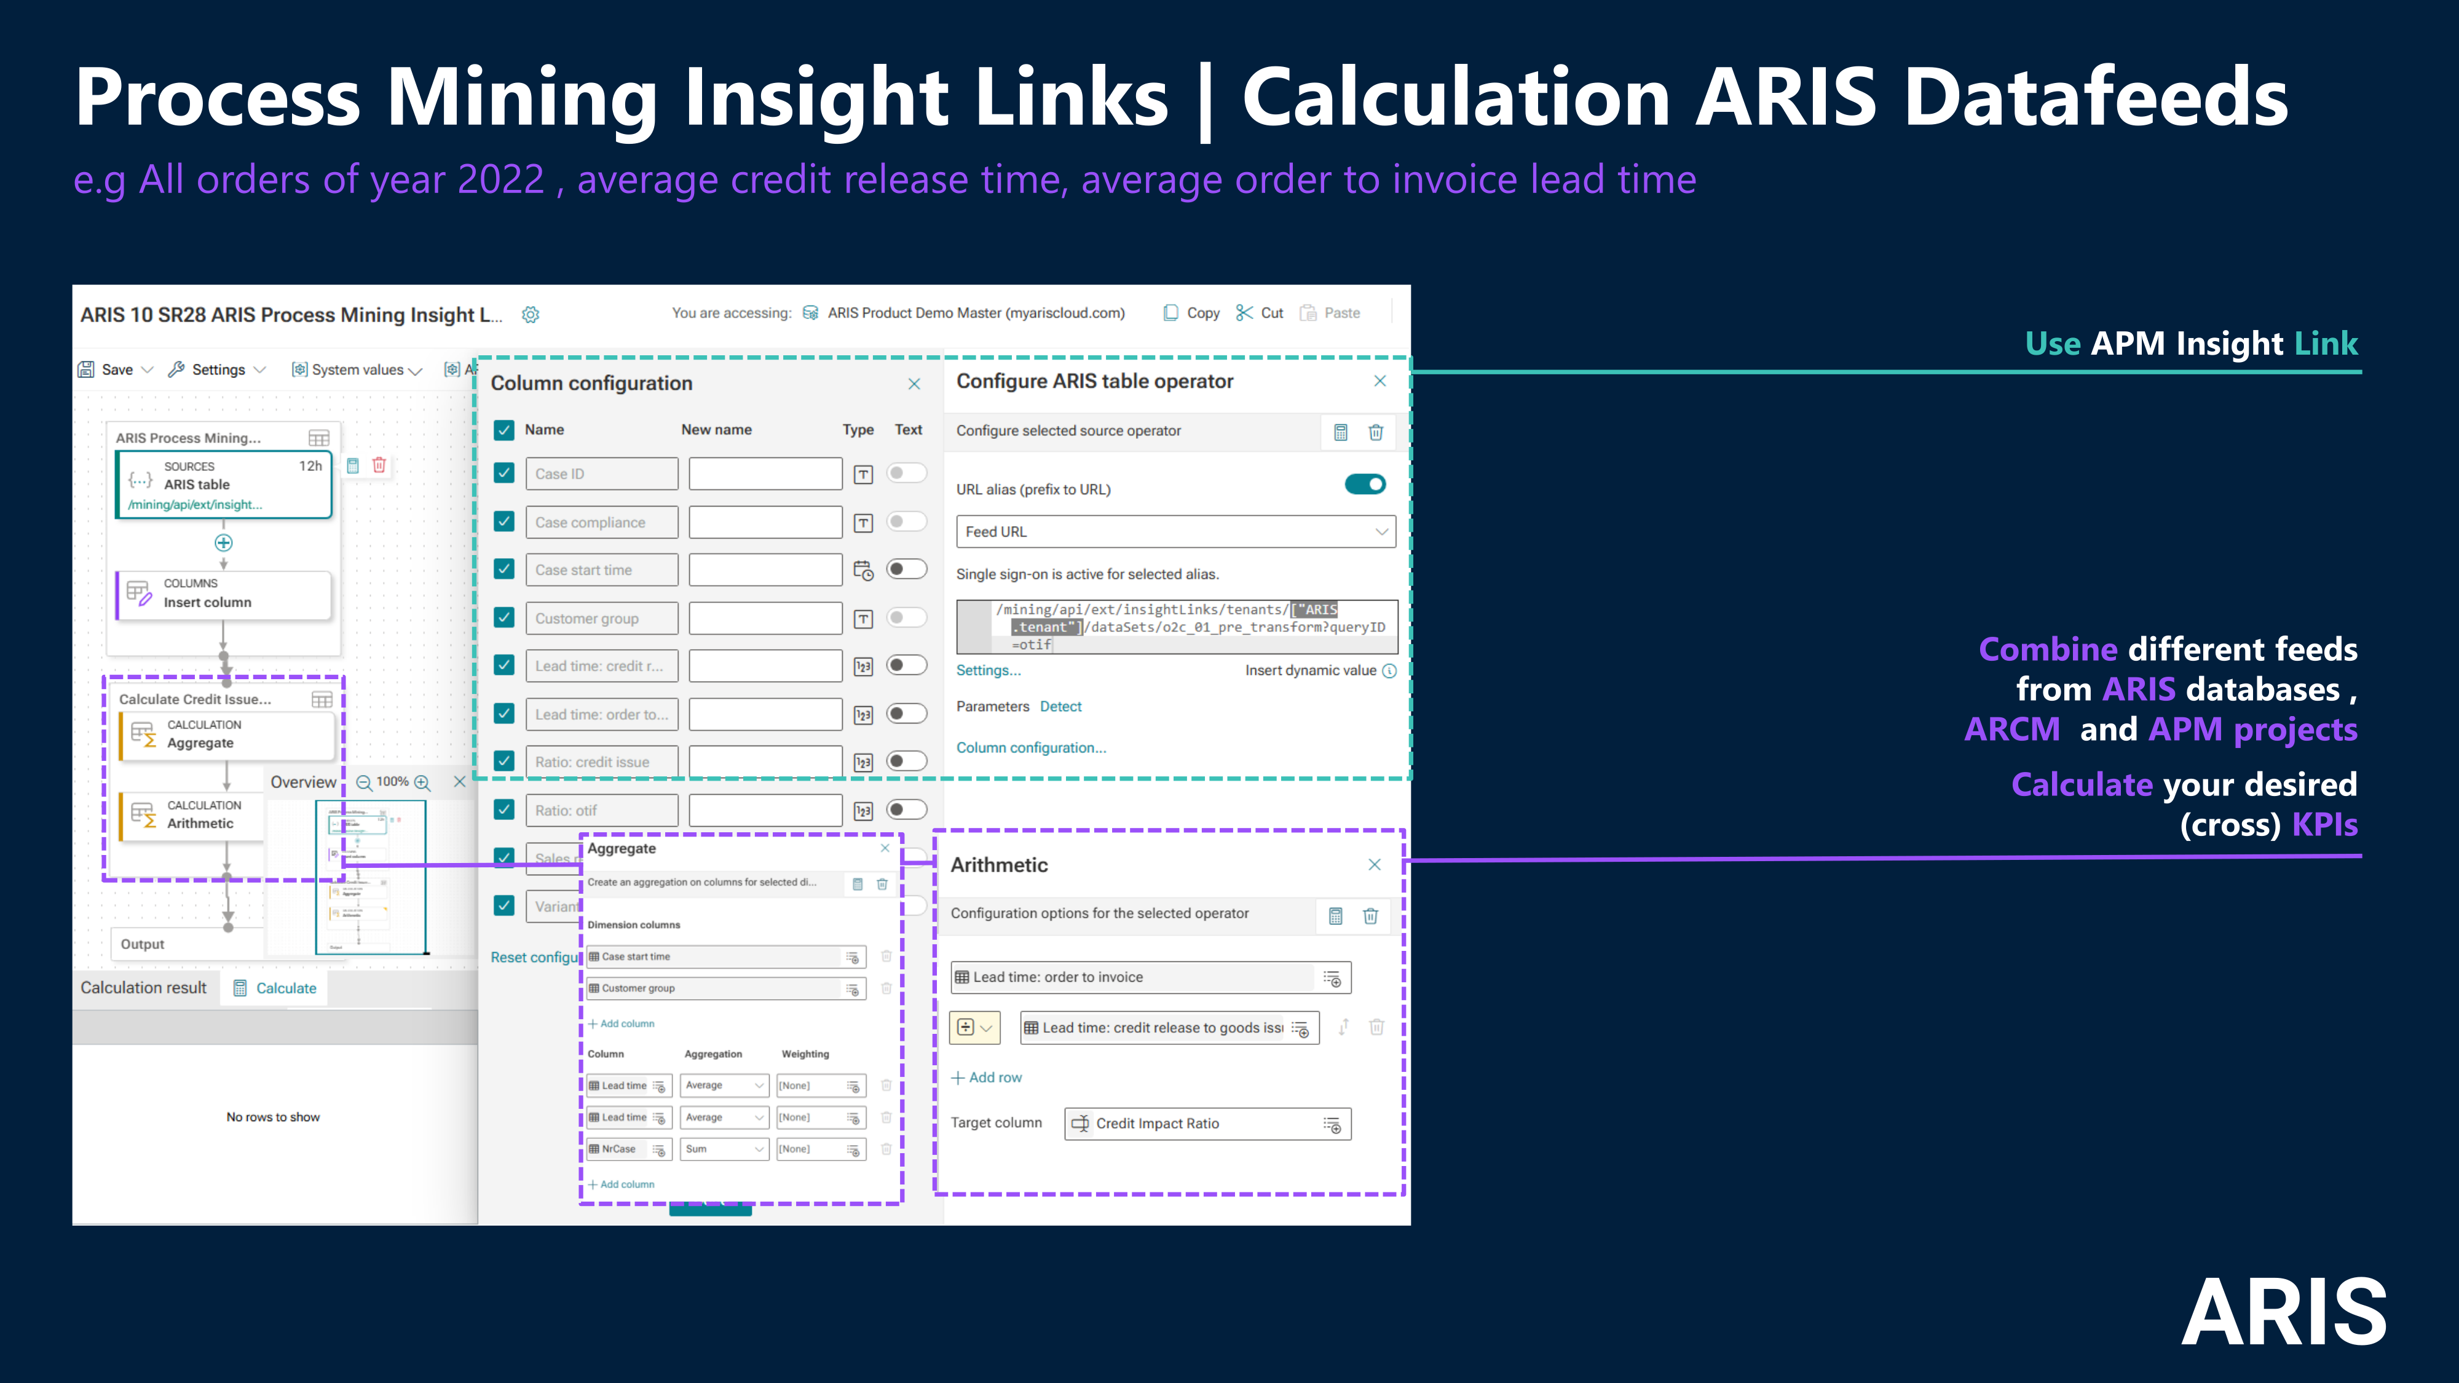Click lower Add column in Aggregate panel
This screenshot has height=1383, width=2459.
pos(622,1184)
